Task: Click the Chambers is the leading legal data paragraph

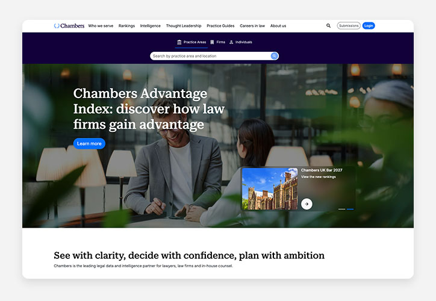Action: point(143,265)
